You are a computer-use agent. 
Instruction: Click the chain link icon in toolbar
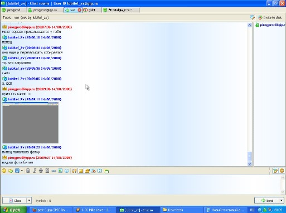coord(54,171)
